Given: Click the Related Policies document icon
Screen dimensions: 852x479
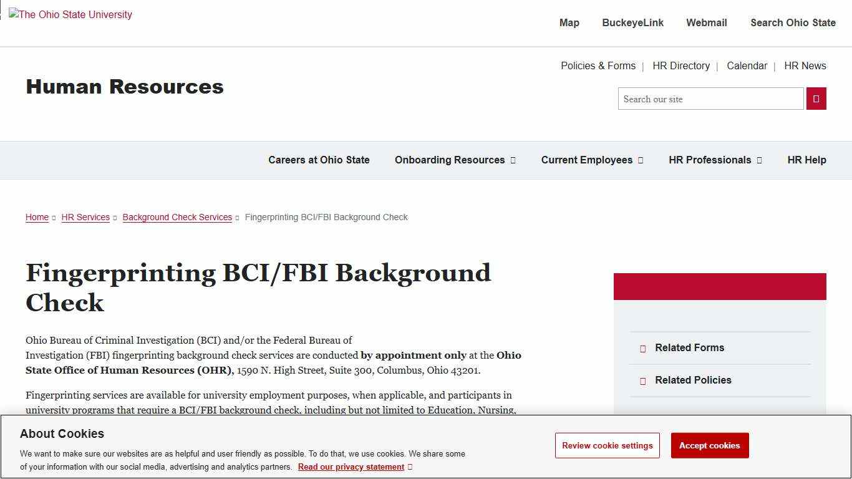Looking at the screenshot, I should 643,380.
